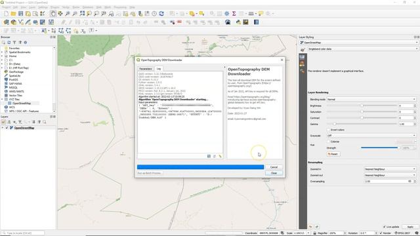420x236 pixels.
Task: Click the Python Console icon
Action: (x=238, y=22)
